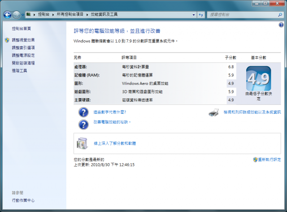Click the 基本分數 column header
The width and height of the screenshot is (287, 212).
point(258,58)
